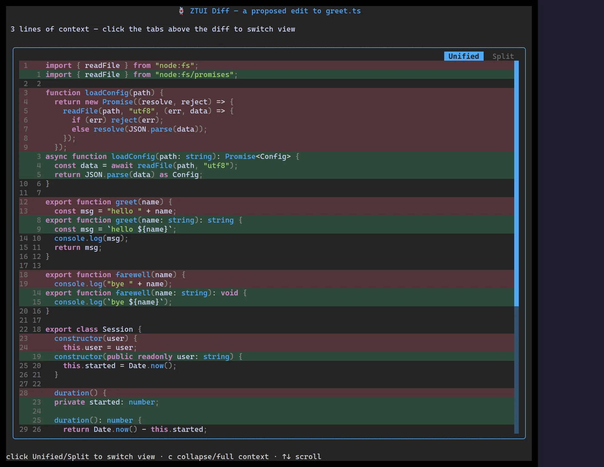Image resolution: width=604 pixels, height=467 pixels.
Task: Select added line importing from "node:fs/promises"
Action: pyautogui.click(x=267, y=74)
